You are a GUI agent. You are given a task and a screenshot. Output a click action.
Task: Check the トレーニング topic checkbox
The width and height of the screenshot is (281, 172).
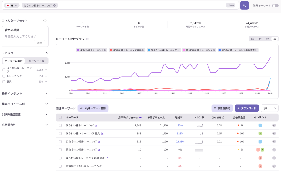(4, 76)
